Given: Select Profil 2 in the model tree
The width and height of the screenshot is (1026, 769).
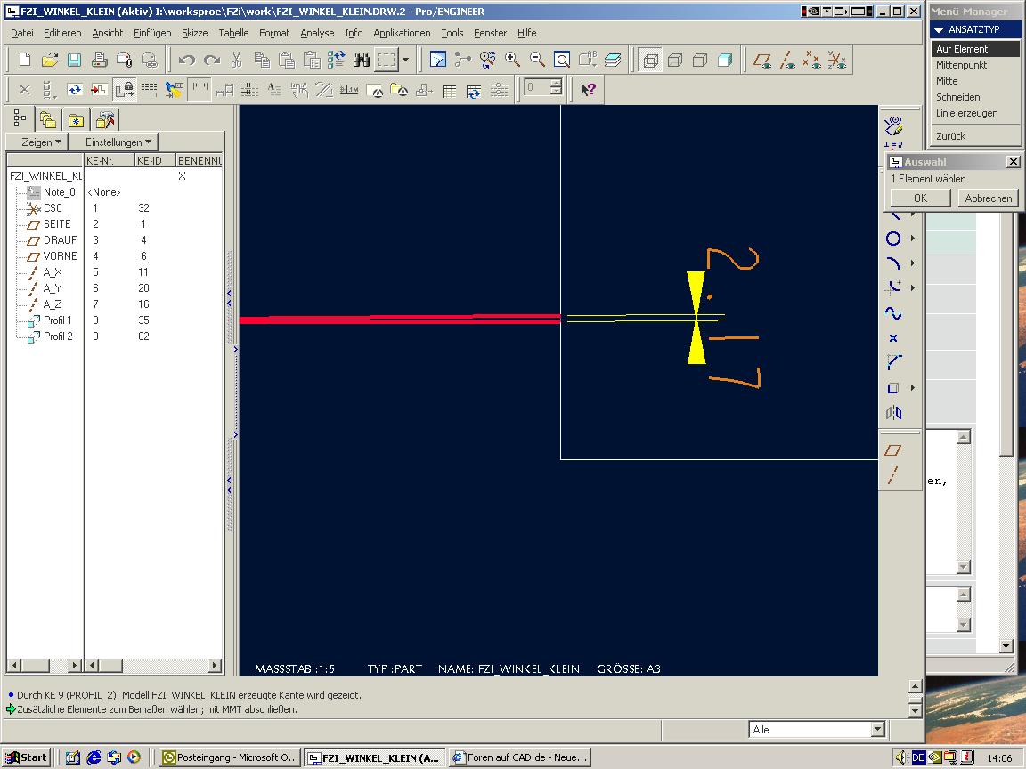Looking at the screenshot, I should click(58, 336).
